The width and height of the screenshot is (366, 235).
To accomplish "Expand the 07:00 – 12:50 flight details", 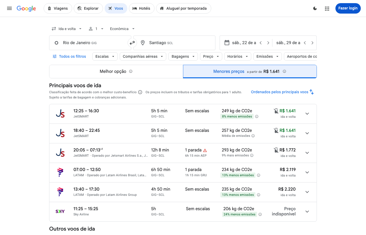I will click(307, 172).
